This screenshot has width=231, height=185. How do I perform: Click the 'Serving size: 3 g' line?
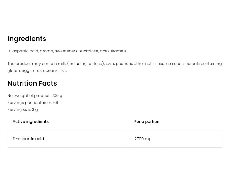point(23,109)
